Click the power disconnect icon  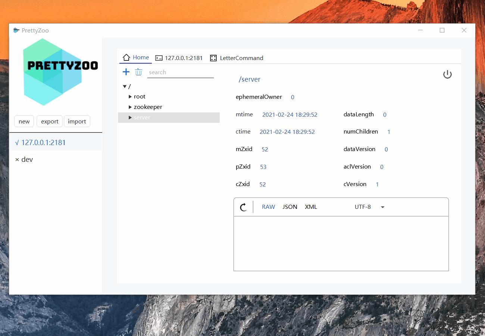tap(447, 75)
